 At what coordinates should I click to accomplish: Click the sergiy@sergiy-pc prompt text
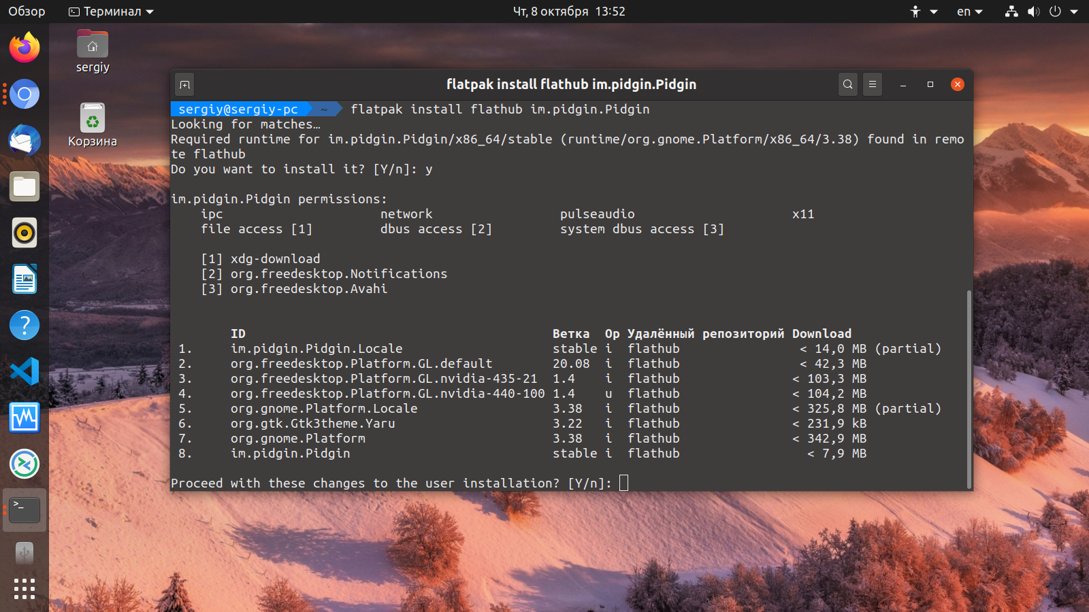click(x=238, y=109)
